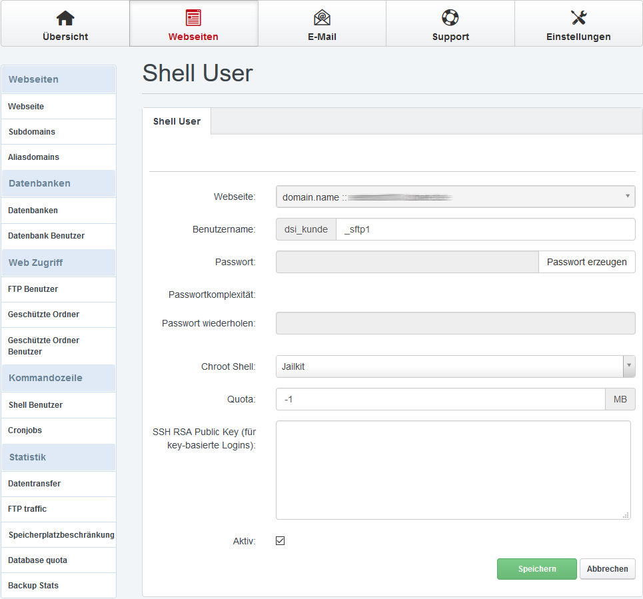Select Datenbank Benutzer in the sidebar
Viewport: 643px width, 599px height.
click(x=47, y=236)
